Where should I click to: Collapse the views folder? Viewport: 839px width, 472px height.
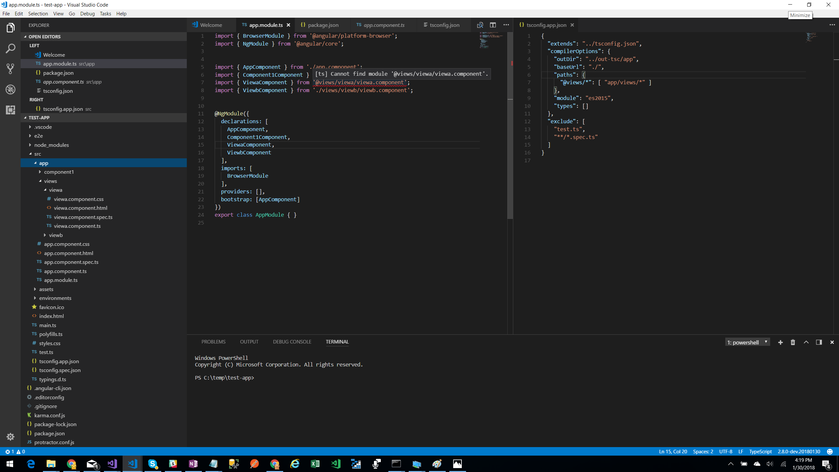pos(50,181)
